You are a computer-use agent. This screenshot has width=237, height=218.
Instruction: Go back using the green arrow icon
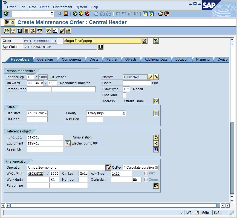[x=75, y=14]
